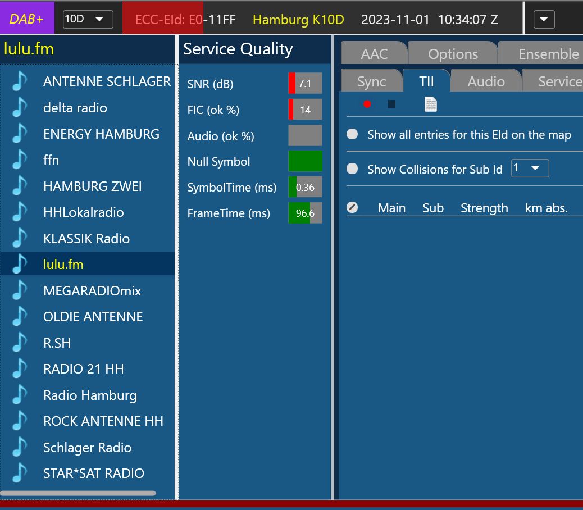
Task: Open the top-right dropdown arrow menu
Action: click(x=543, y=20)
